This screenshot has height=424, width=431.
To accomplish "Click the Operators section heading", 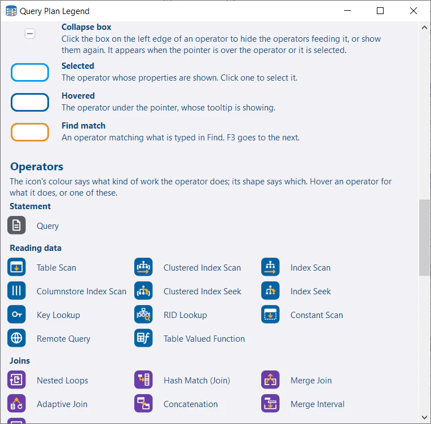I will 37,166.
